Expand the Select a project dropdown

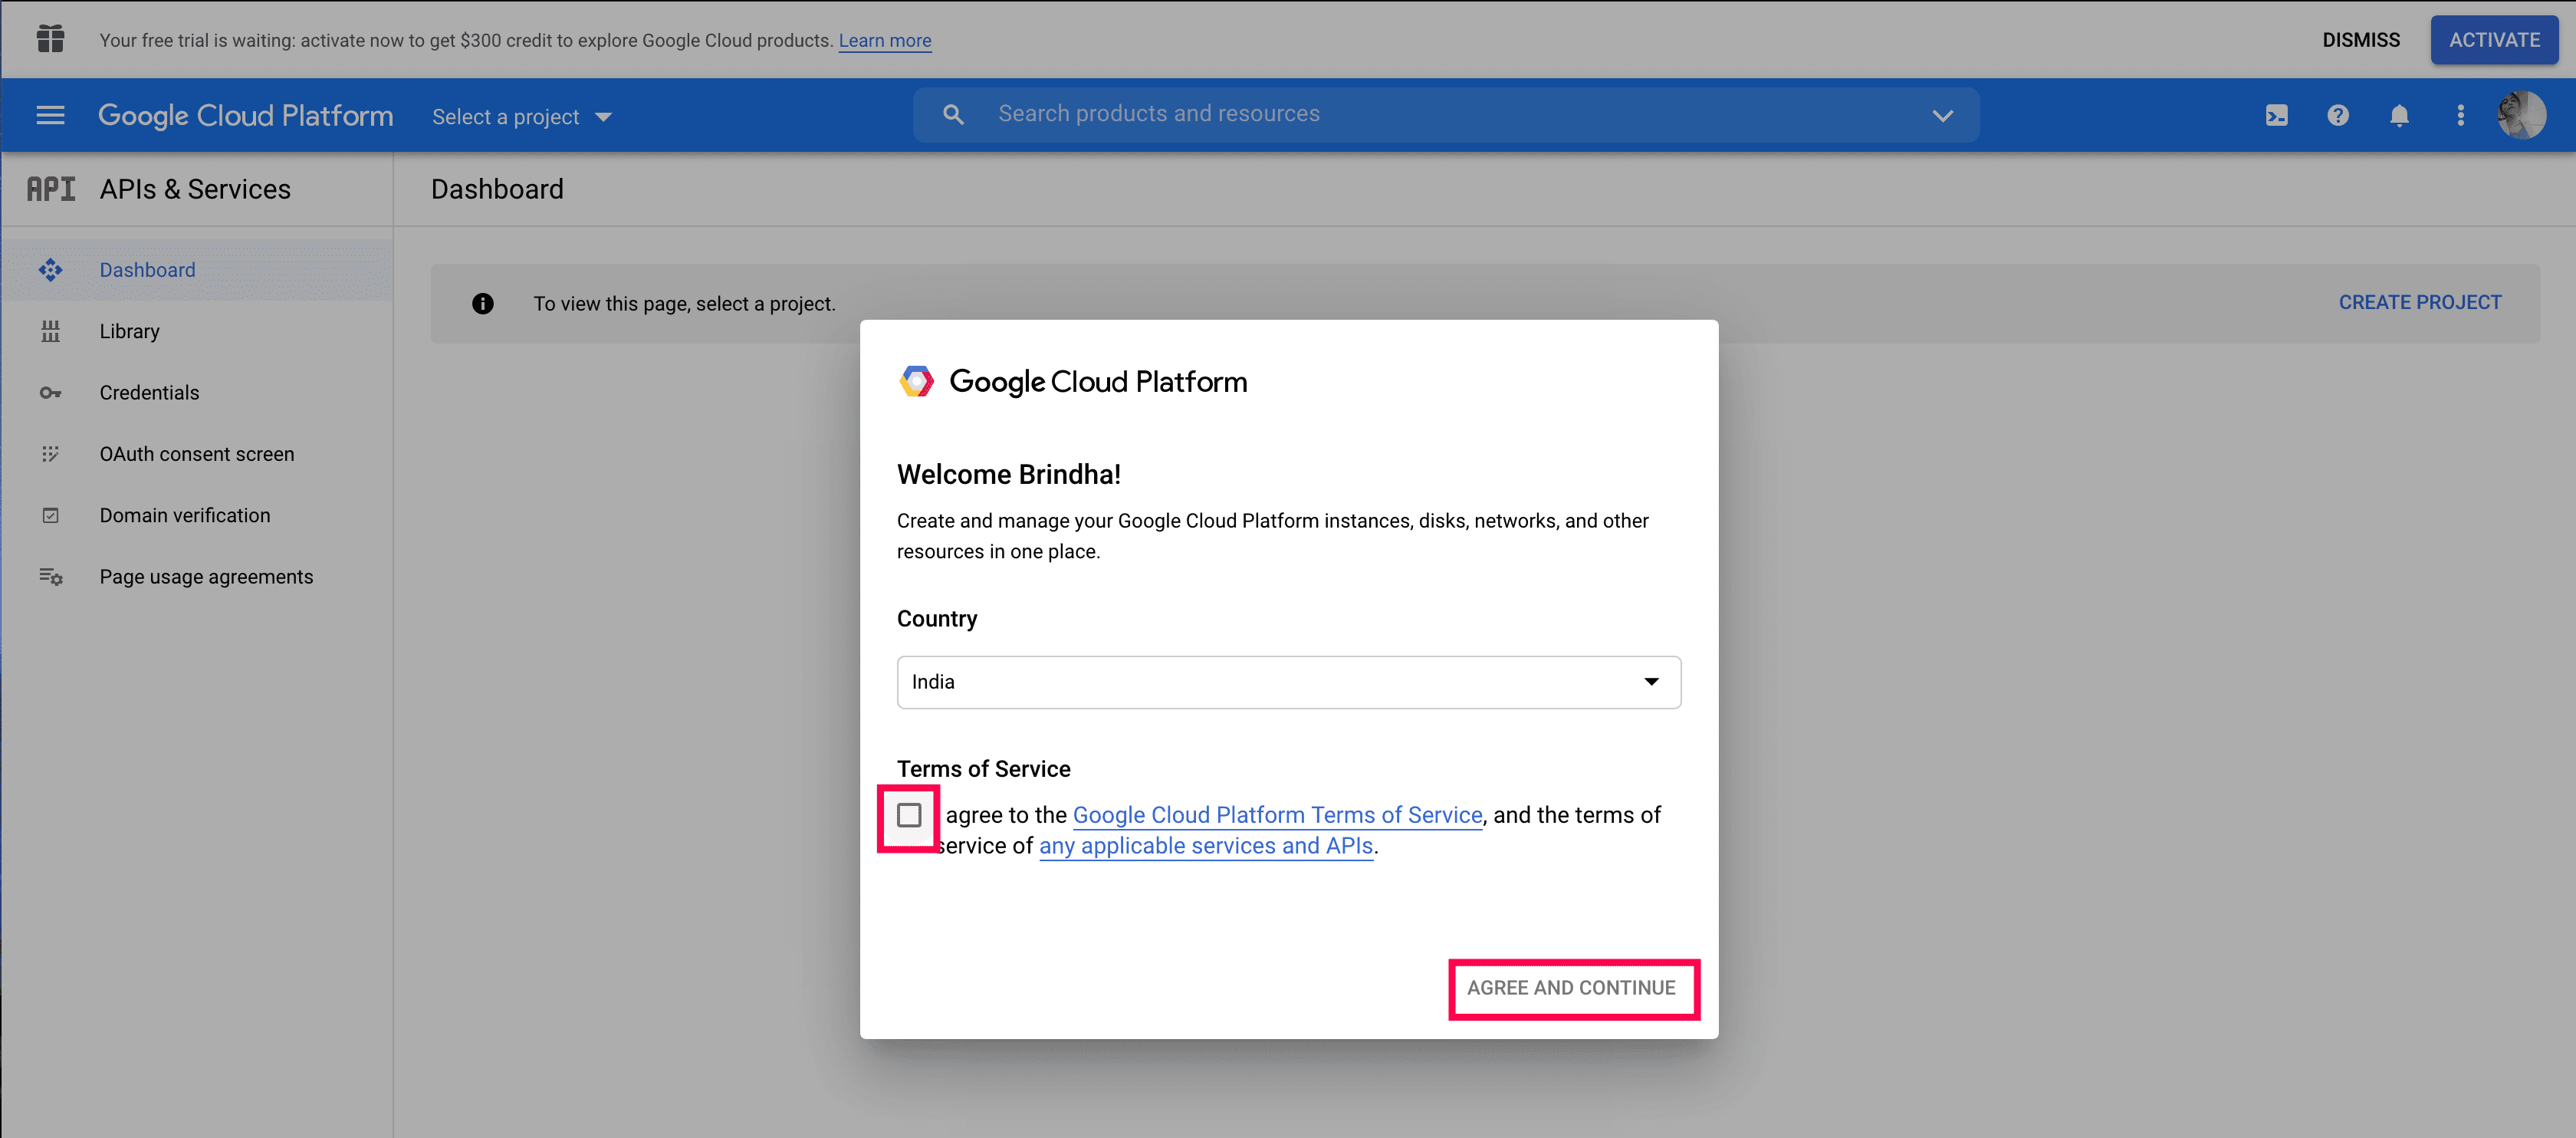coord(521,117)
